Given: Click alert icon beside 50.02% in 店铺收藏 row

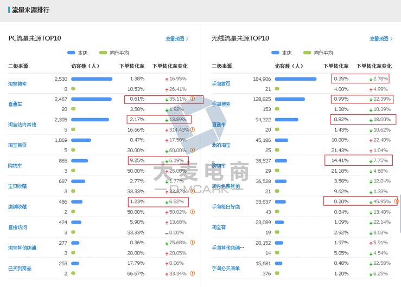Looking at the screenshot, I should (192, 211).
